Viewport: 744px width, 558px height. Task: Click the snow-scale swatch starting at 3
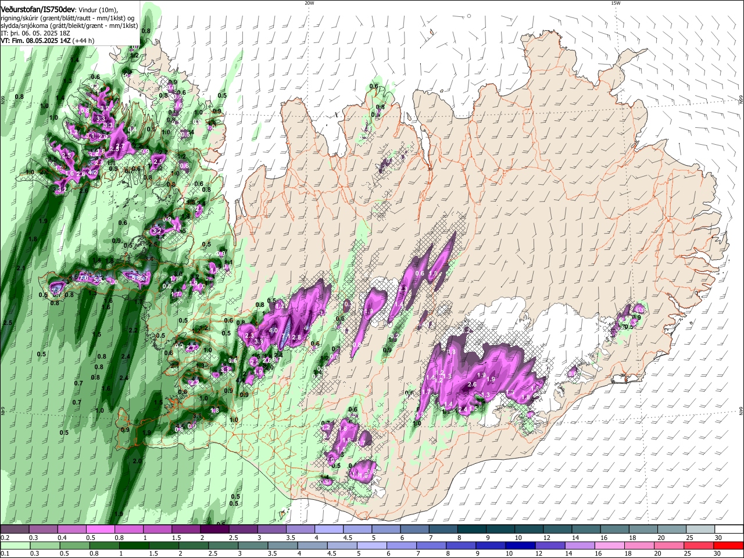click(x=272, y=530)
